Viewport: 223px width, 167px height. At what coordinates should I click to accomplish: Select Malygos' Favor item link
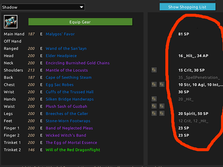(x=60, y=34)
